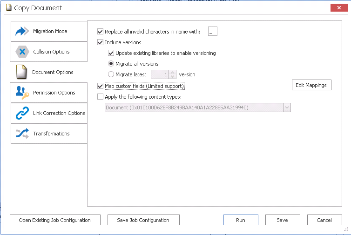Viewport: 351px width, 235px height.
Task: Click the Collision Options X icon
Action: click(x=22, y=52)
